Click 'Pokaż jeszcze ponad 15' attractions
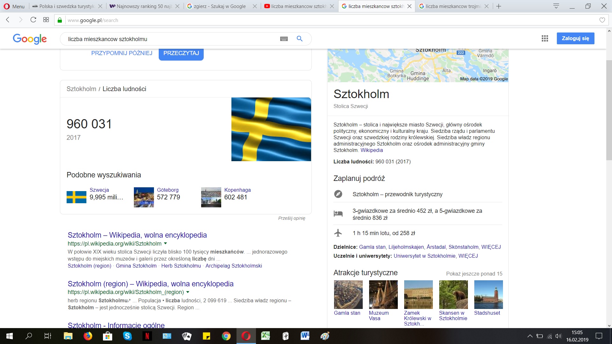612x344 pixels. [474, 274]
